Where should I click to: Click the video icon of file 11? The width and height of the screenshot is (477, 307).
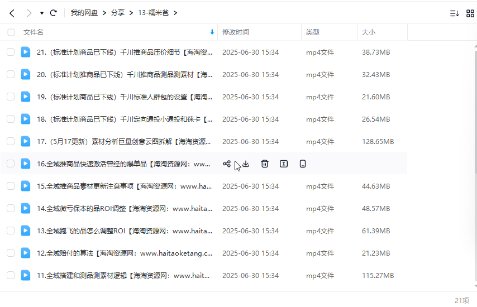[x=26, y=275]
